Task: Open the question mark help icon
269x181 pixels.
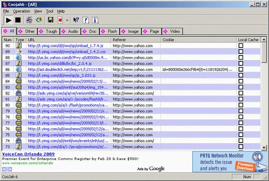Action: tap(86, 20)
